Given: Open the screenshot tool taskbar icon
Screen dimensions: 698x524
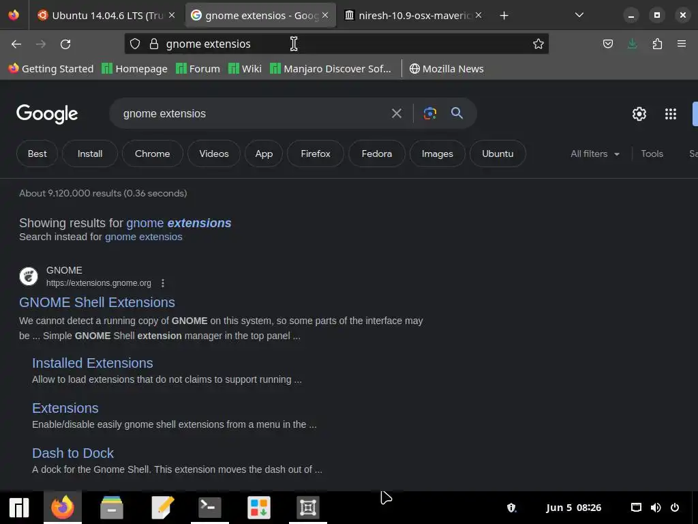Looking at the screenshot, I should click(308, 508).
